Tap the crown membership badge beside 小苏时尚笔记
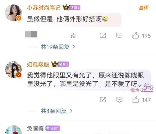 click(66, 7)
